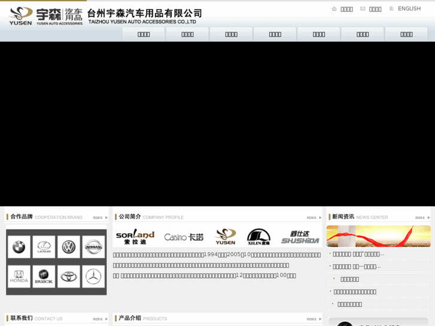Click the small icon beside ENGLISH
This screenshot has height=326, width=435.
pos(391,8)
